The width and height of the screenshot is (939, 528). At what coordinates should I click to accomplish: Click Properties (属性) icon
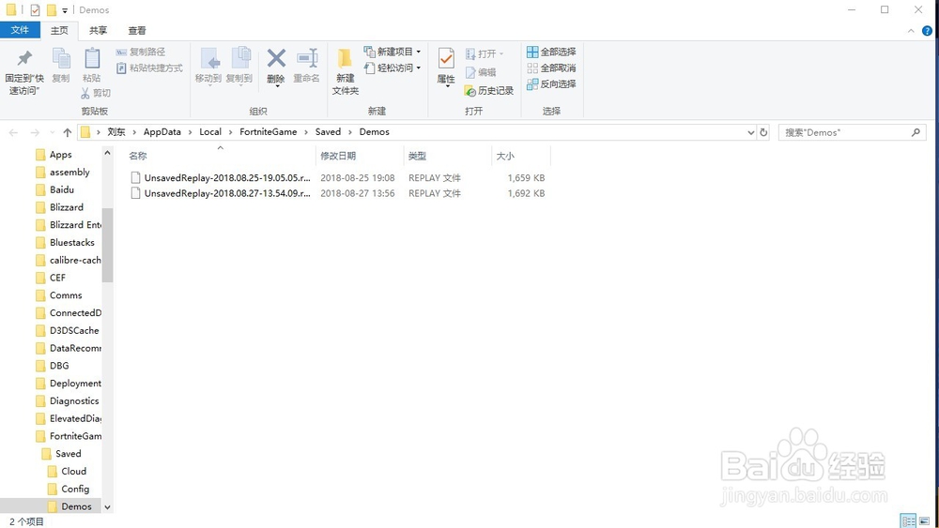tap(446, 58)
